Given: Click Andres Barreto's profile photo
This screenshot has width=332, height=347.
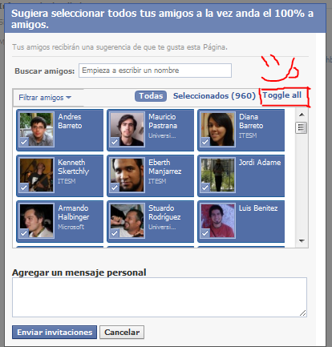Looking at the screenshot, I should tap(36, 130).
